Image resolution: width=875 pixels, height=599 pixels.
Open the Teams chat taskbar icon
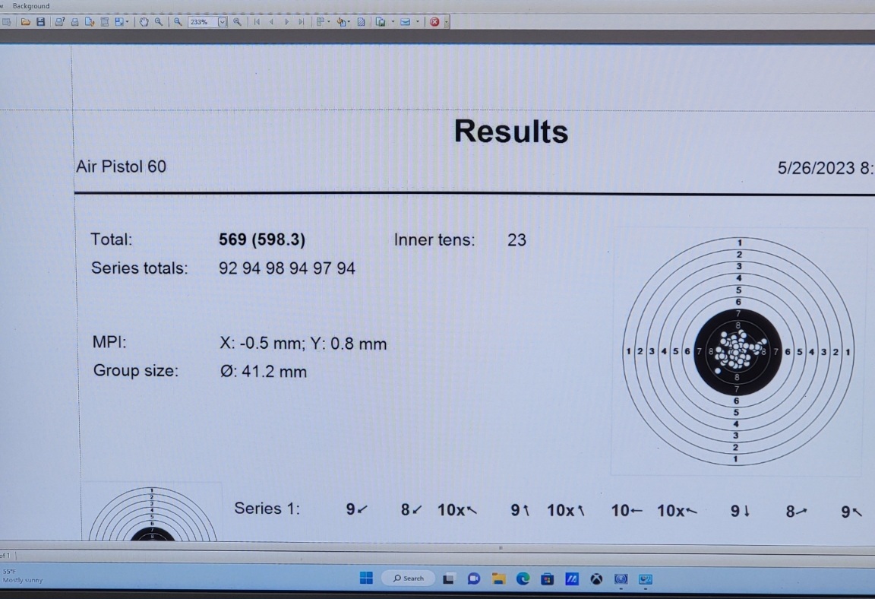pyautogui.click(x=474, y=579)
